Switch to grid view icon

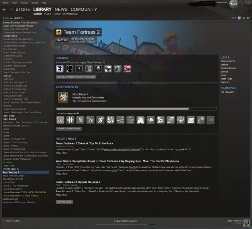[x=248, y=18]
